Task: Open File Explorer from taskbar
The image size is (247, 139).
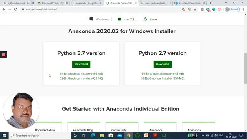Action: (x=102, y=136)
